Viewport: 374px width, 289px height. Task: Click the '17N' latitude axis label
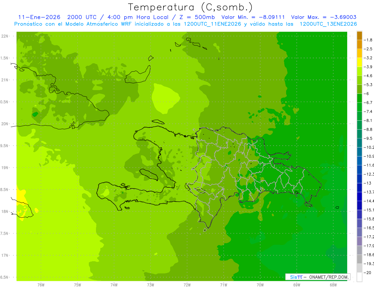pyautogui.click(x=5, y=255)
